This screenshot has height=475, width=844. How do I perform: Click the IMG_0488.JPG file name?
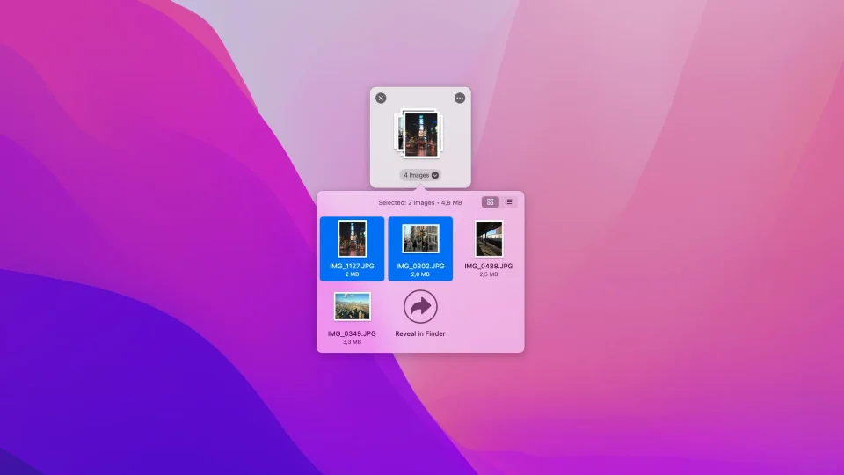click(x=489, y=266)
